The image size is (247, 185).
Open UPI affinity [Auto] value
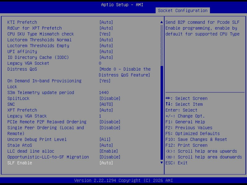(x=106, y=51)
